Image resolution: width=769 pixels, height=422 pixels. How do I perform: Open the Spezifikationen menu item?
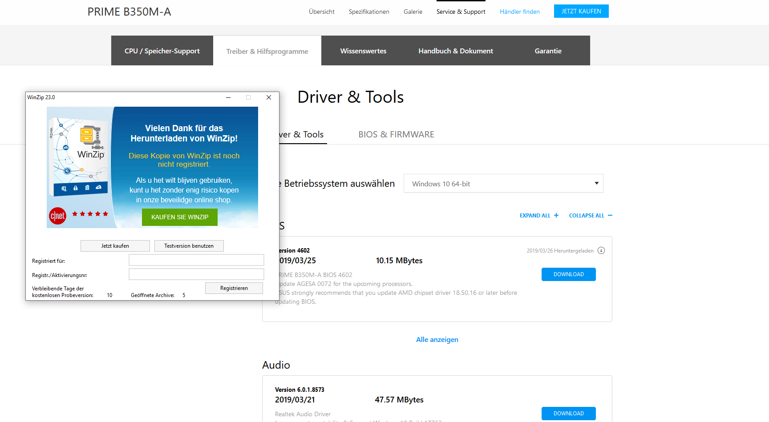tap(369, 12)
